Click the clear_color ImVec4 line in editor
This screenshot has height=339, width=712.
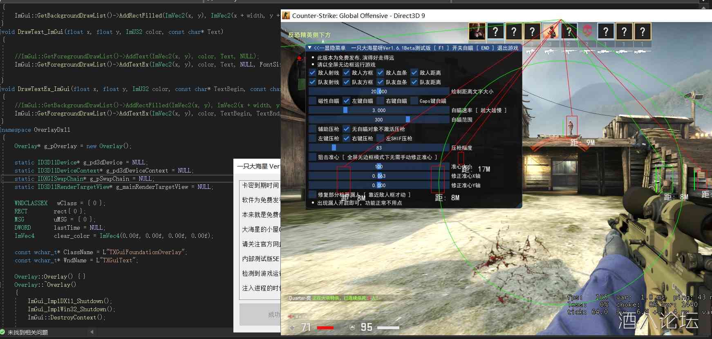point(114,236)
